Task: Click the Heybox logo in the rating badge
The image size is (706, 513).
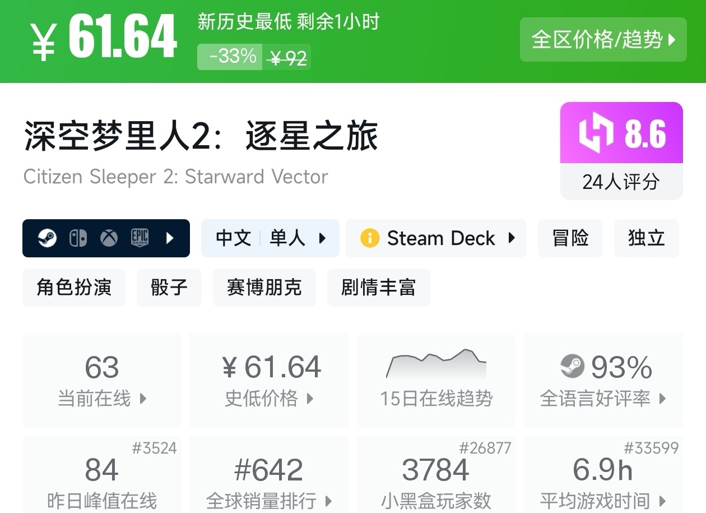Action: (x=597, y=134)
